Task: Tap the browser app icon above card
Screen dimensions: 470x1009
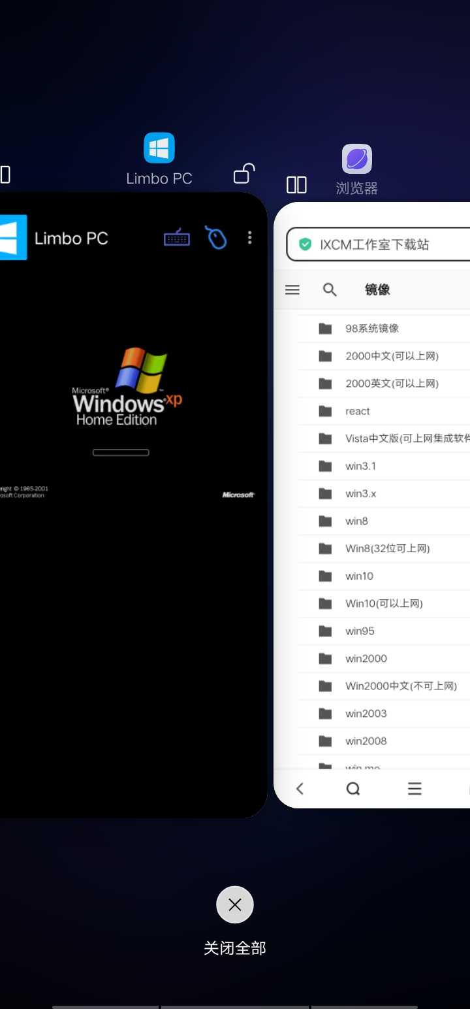Action: 357,159
